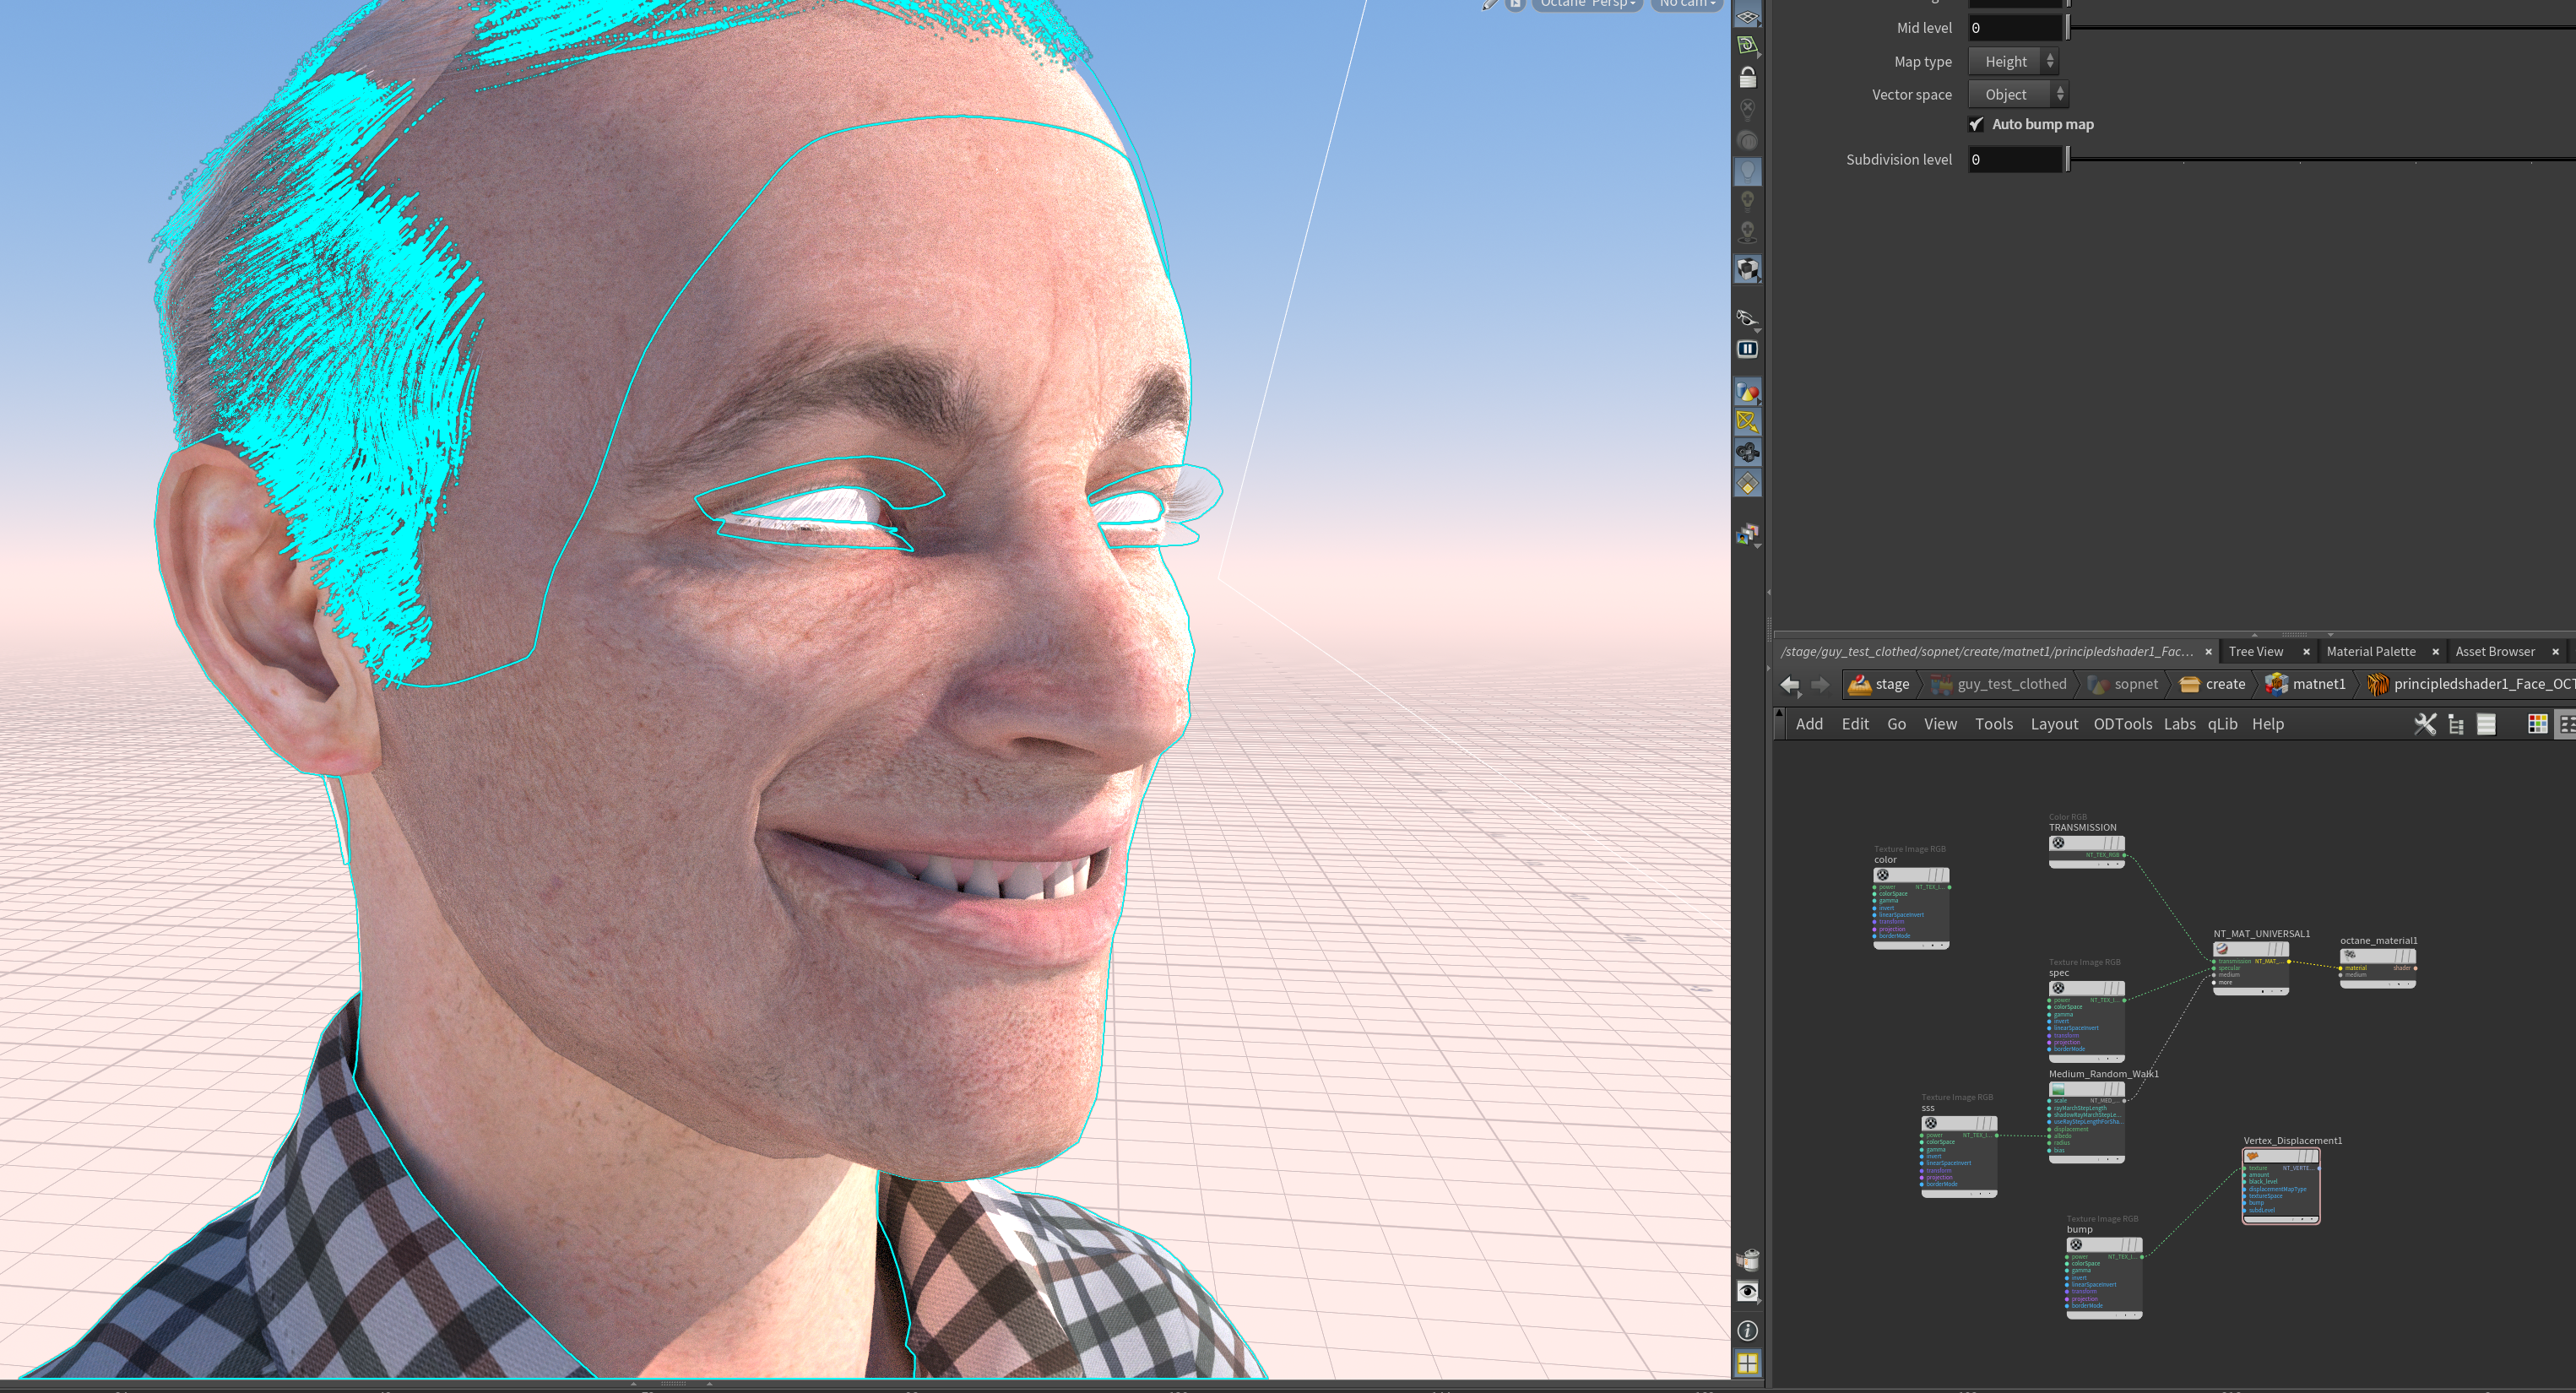2576x1393 pixels.
Task: Open the No cam camera dropdown
Action: 1686,4
